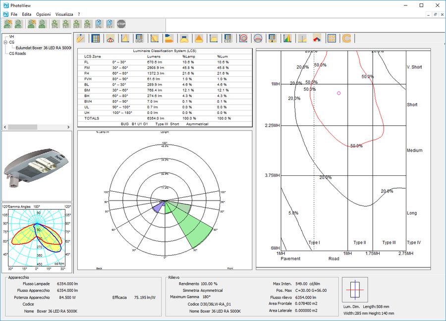446x321 pixels.
Task: Open the Opzioni menu
Action: [43, 14]
